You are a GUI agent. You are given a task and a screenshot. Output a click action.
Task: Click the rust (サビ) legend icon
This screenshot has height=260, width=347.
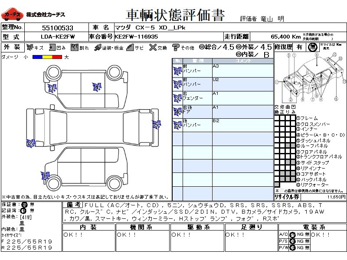click(130, 47)
